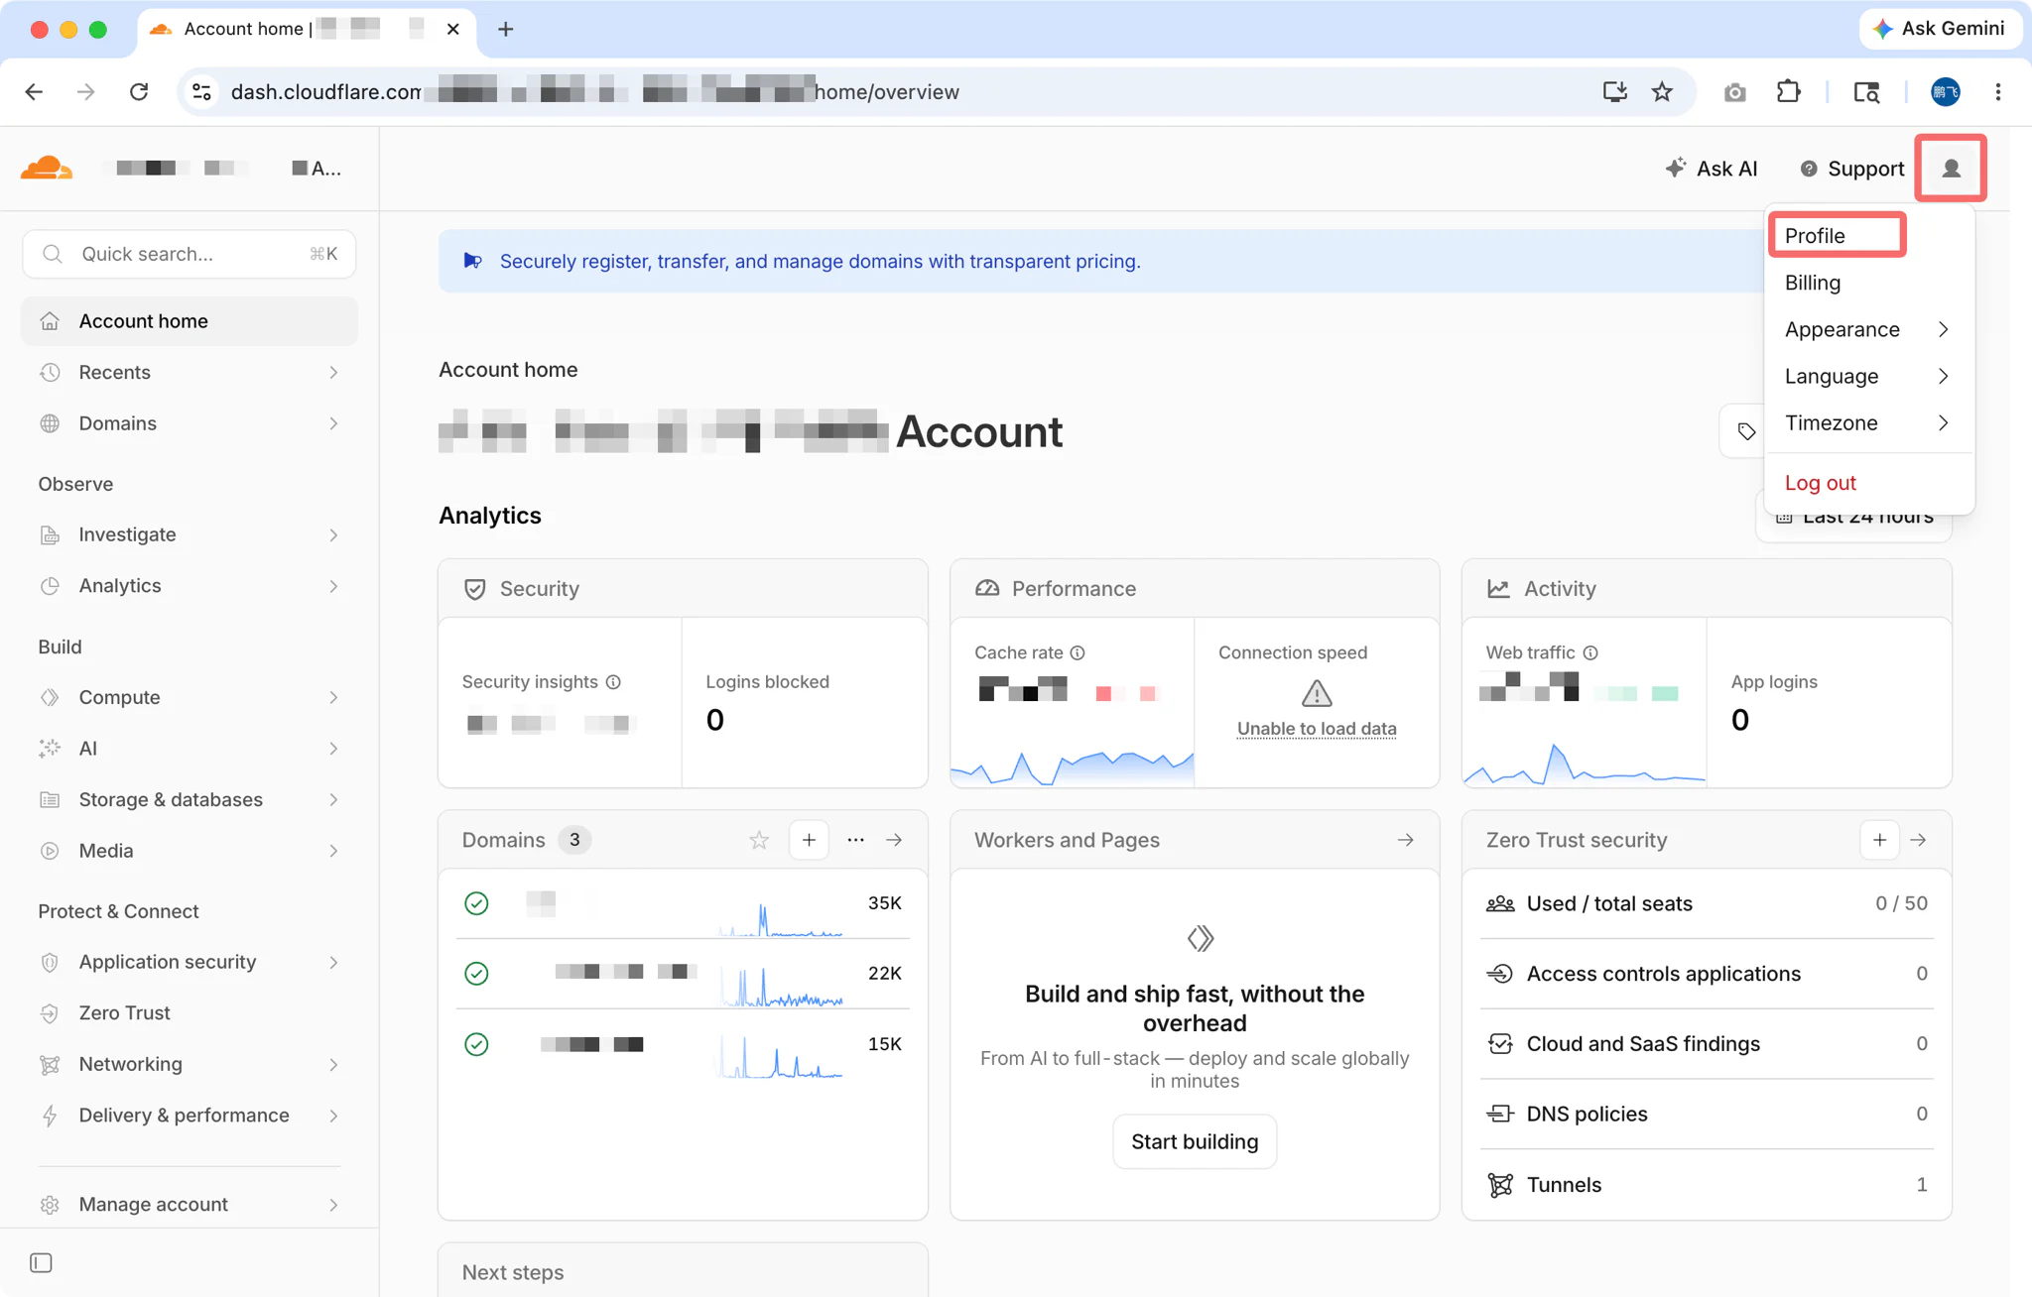Open Tunnels row
2032x1297 pixels.
1707,1184
